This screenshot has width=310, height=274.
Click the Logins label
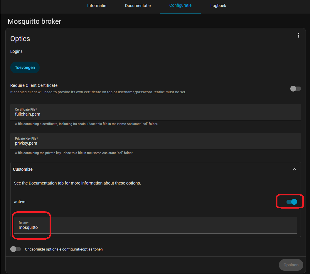pos(16,51)
